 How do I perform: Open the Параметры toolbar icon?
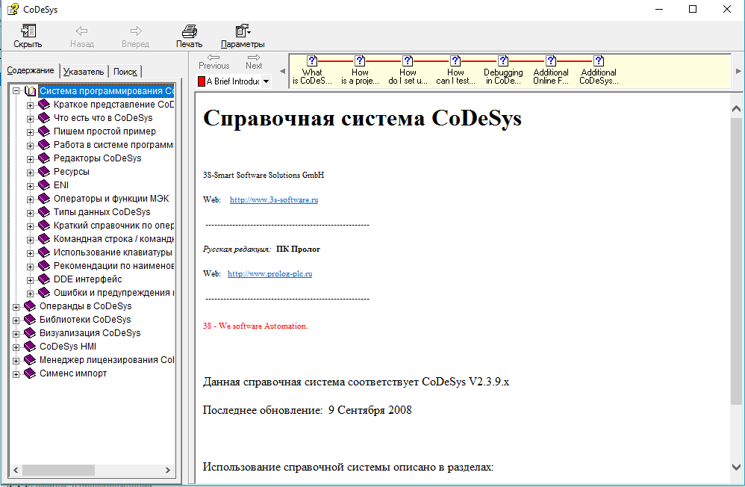pyautogui.click(x=243, y=31)
